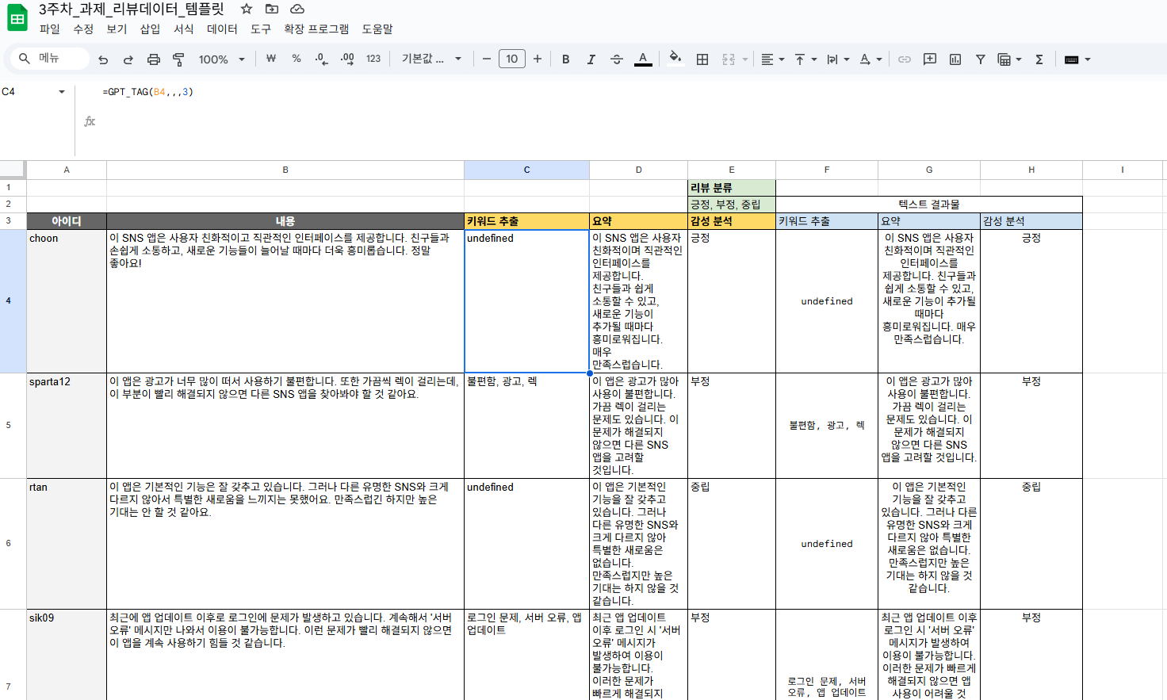
Task: Open the name box dropdown arrow
Action: click(62, 92)
